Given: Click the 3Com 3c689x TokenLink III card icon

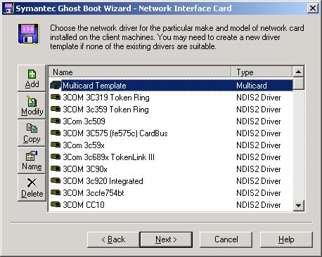Looking at the screenshot, I should (56, 157).
